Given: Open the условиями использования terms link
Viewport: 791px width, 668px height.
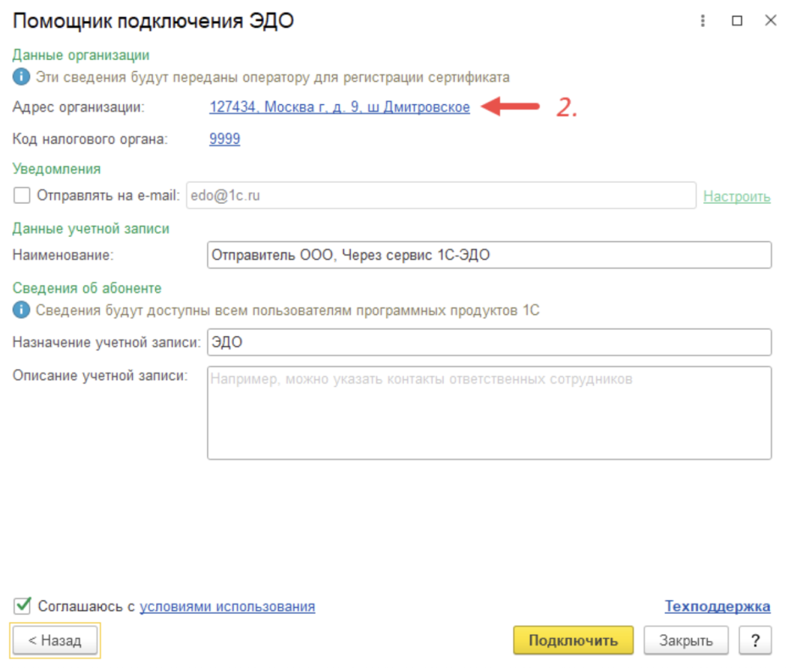Looking at the screenshot, I should 227,606.
